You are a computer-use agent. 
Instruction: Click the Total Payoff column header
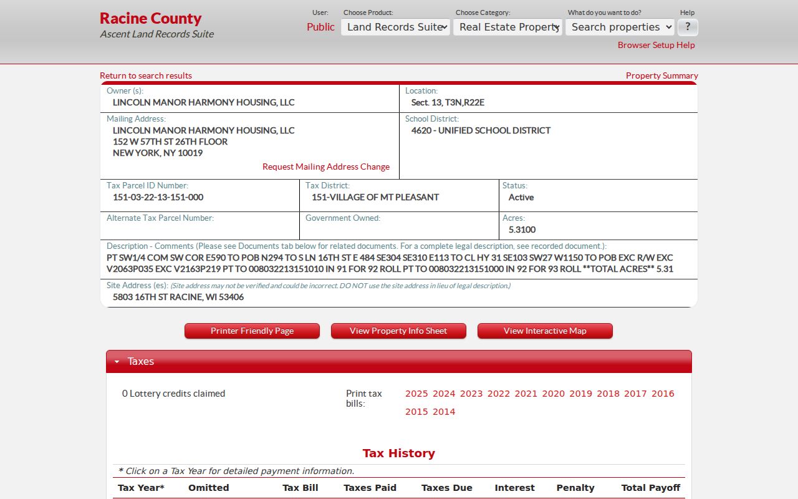tap(651, 488)
